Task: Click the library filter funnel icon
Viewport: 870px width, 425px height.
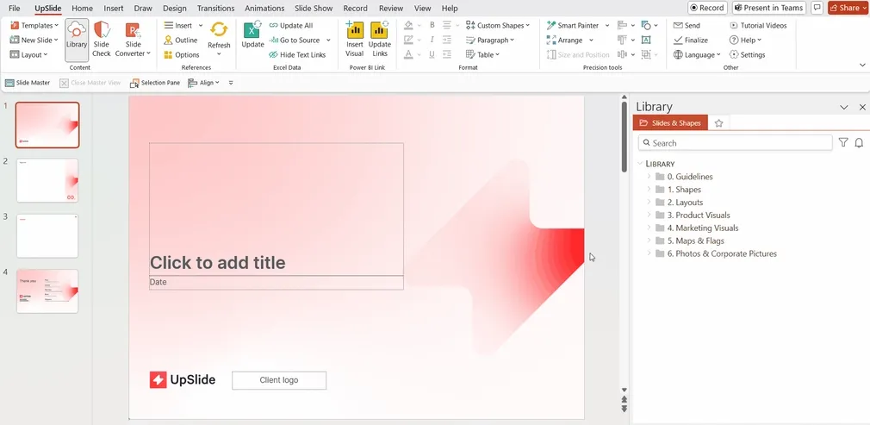Action: point(843,143)
